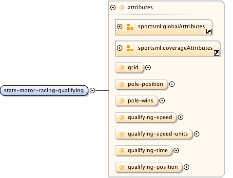
Task: Click the @ icon beside attributes header
Action: (x=121, y=8)
